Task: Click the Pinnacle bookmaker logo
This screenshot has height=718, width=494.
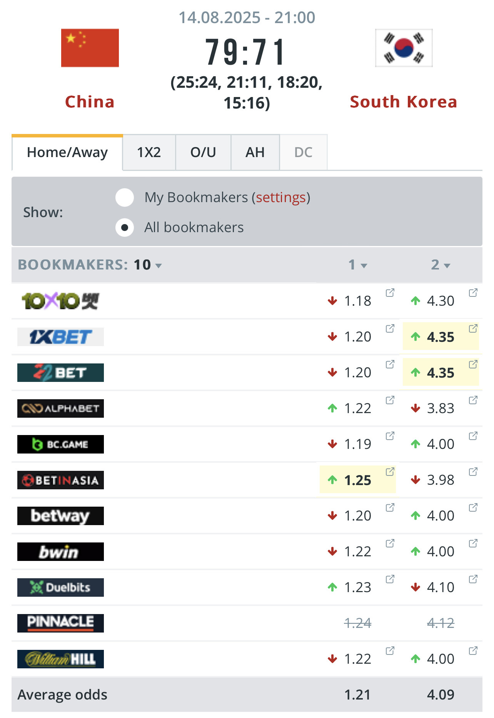Action: 60,623
